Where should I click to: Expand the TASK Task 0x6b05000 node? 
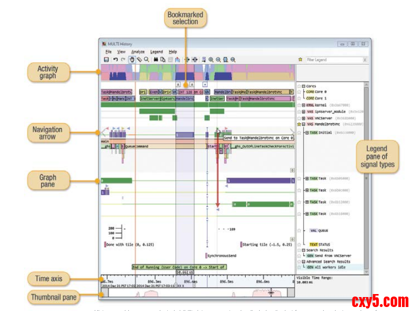click(x=307, y=178)
